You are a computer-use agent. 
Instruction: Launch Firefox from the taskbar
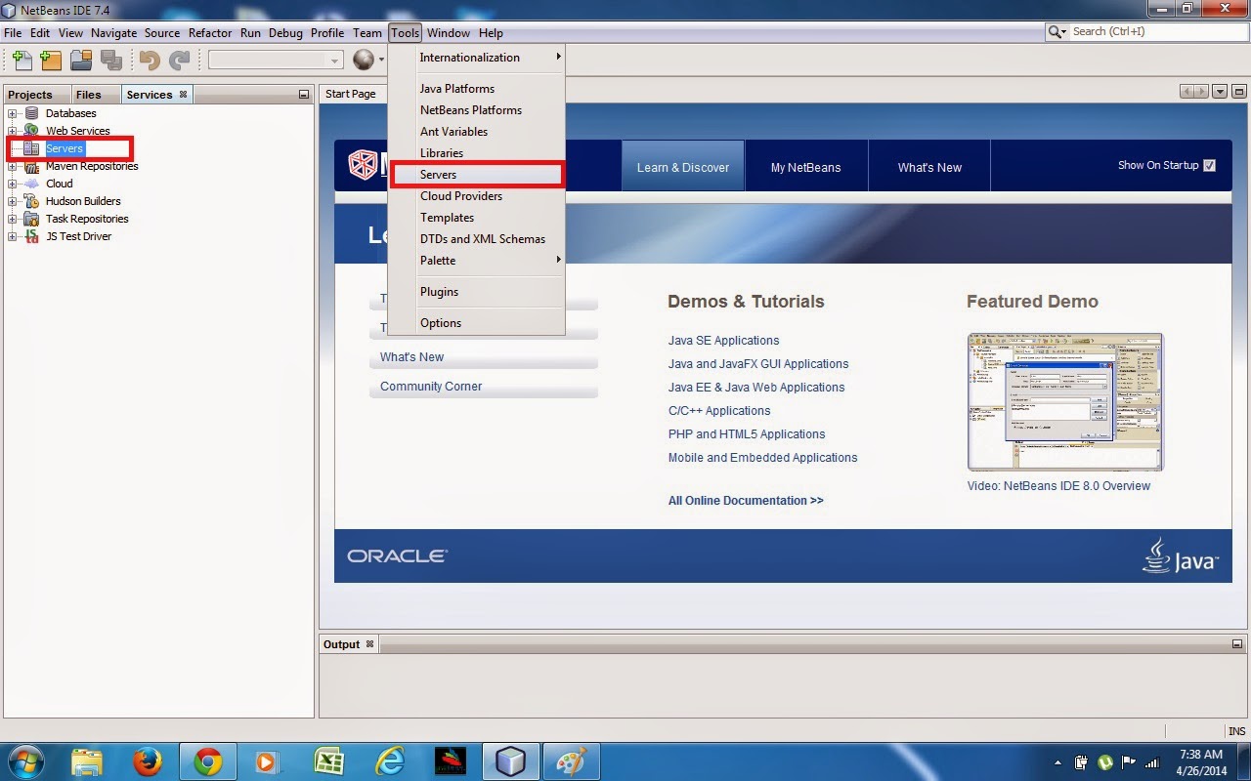pyautogui.click(x=148, y=761)
